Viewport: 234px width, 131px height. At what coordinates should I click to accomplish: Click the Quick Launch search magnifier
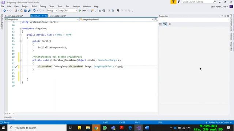pos(215,2)
